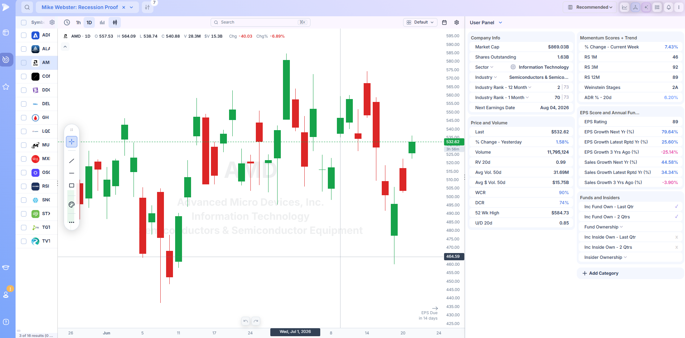Image resolution: width=685 pixels, height=338 pixels.
Task: Toggle the data grid panel icon
Action: 657,7
